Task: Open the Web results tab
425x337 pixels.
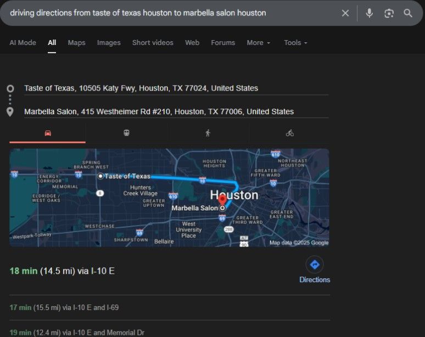Action: [x=192, y=42]
